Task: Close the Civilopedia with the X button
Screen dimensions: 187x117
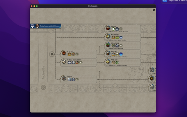Action: click(154, 10)
